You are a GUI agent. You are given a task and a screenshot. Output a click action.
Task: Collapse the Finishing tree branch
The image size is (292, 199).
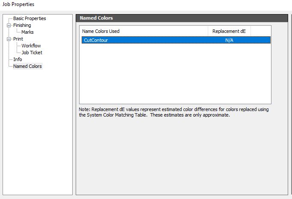point(9,25)
